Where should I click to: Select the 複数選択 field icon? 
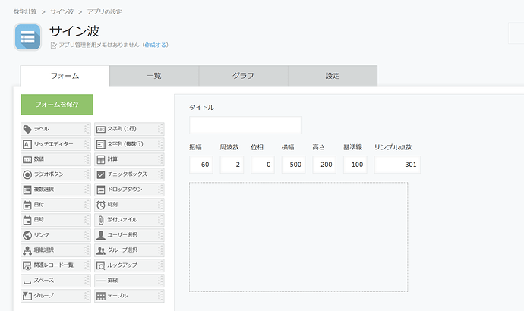[27, 190]
